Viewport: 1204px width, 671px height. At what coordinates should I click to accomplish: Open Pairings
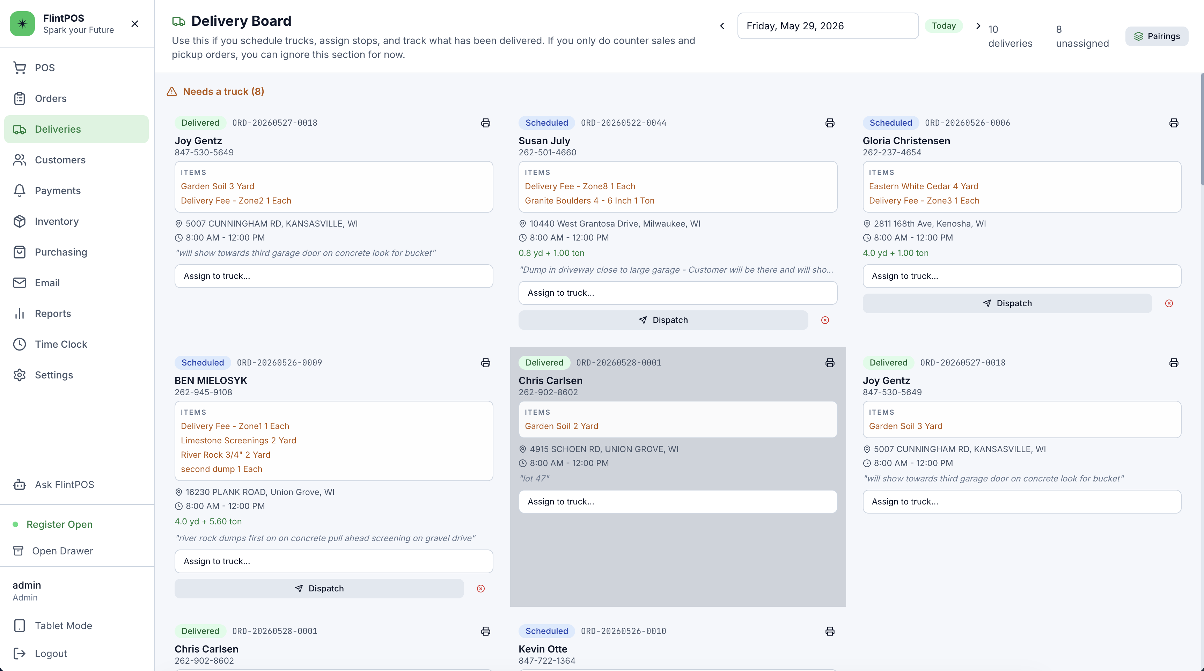1157,36
